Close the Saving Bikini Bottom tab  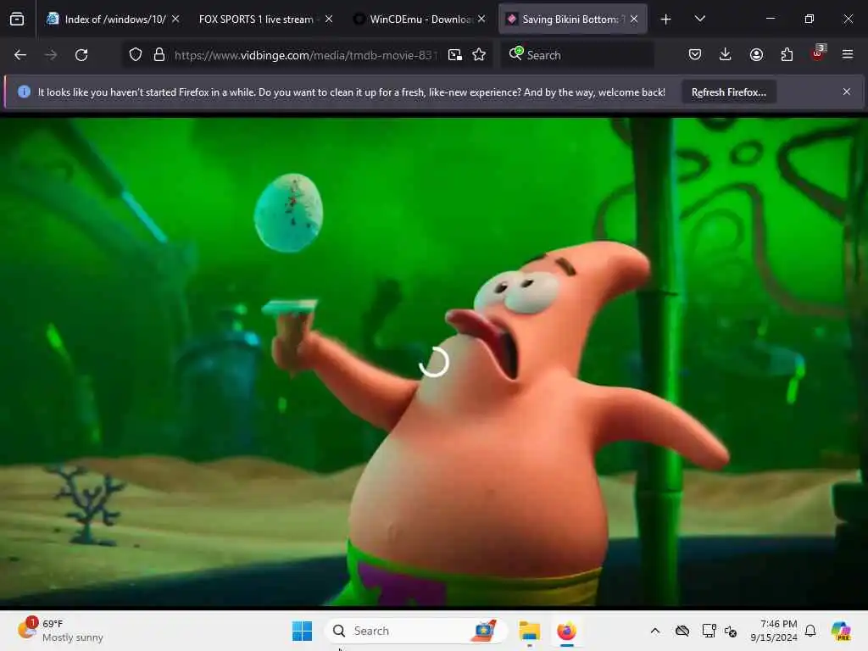click(x=634, y=19)
